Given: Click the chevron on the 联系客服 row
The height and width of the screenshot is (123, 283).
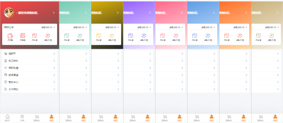Looking at the screenshot, I should coord(54,75).
